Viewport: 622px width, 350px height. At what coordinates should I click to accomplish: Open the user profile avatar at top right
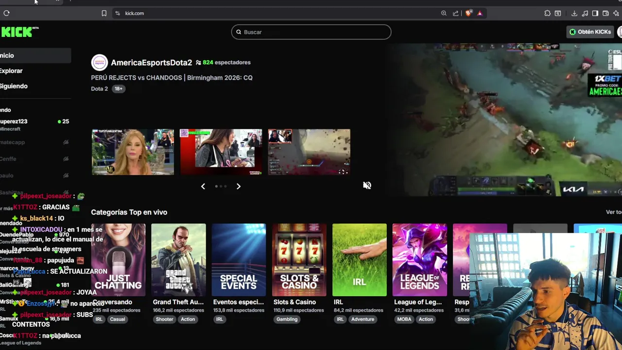620,32
